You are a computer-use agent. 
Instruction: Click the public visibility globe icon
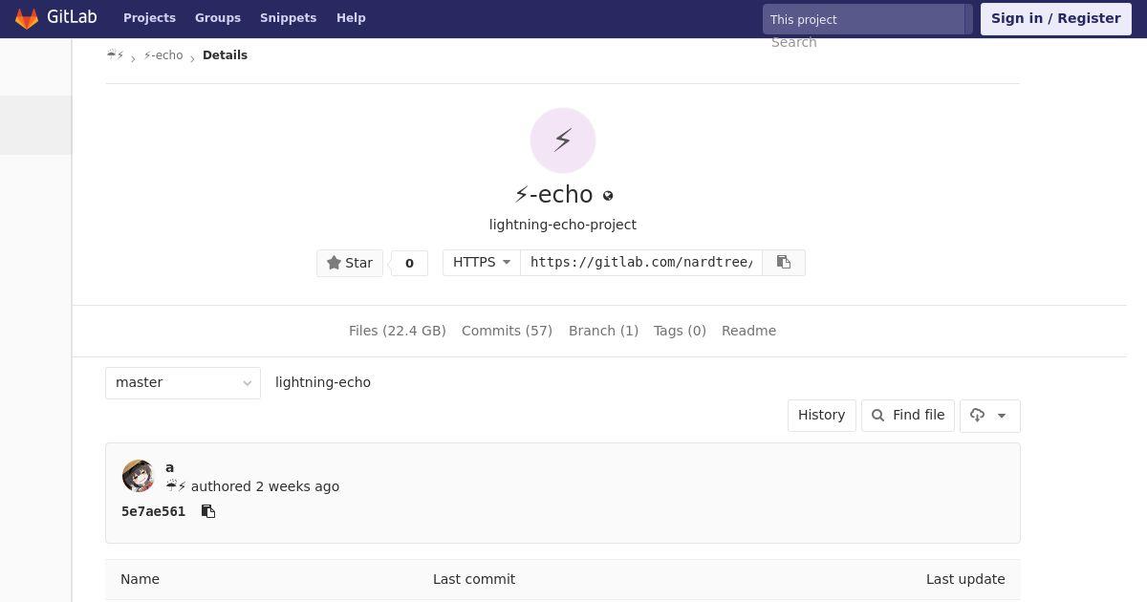point(608,196)
